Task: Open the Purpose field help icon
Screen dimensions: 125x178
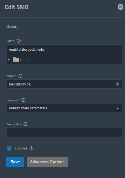Action: click(24, 100)
